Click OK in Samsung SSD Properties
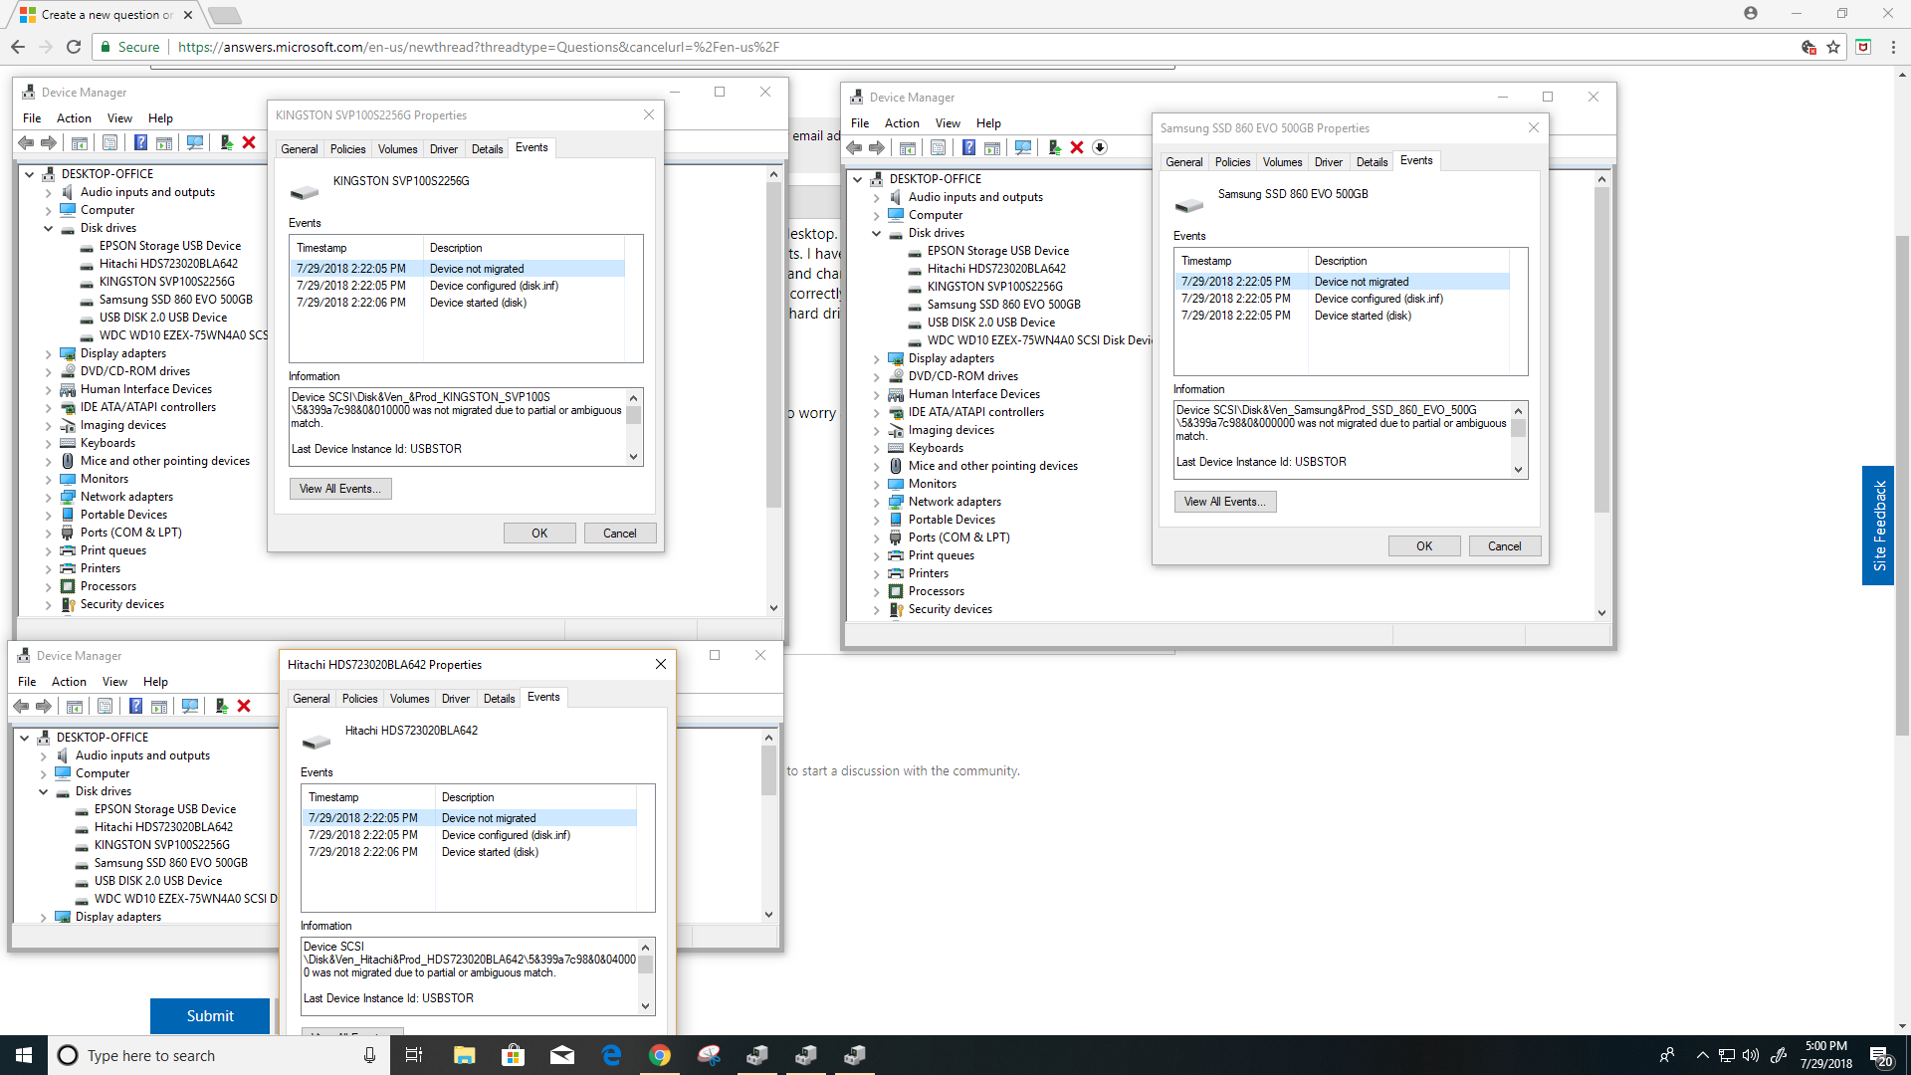Image resolution: width=1911 pixels, height=1075 pixels. tap(1424, 546)
